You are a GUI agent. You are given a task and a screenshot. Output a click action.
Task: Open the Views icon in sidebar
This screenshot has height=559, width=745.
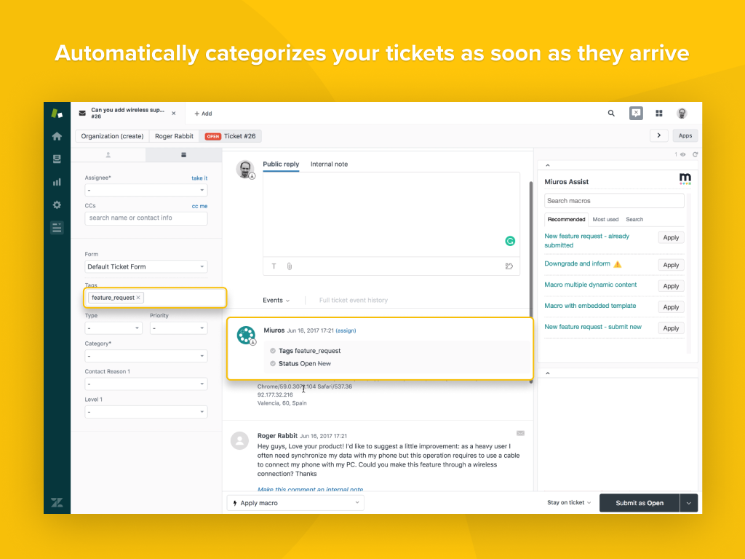coord(57,159)
